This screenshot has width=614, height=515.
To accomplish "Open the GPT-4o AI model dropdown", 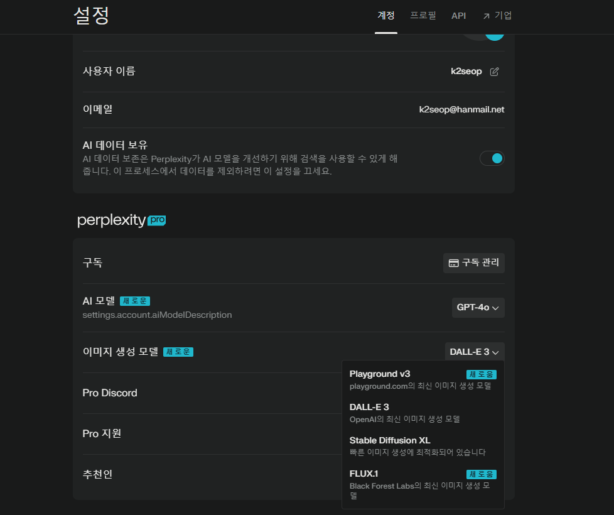I will pos(478,308).
